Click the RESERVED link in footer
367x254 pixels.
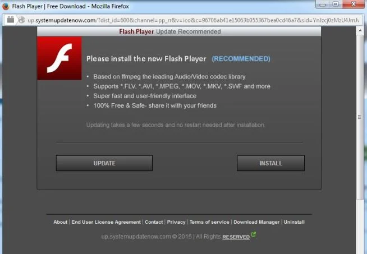[x=236, y=237]
